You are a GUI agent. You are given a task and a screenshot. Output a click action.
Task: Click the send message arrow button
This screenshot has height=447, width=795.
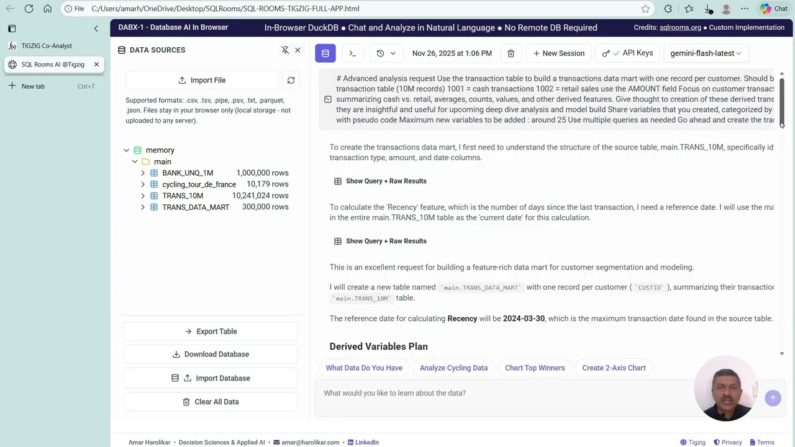click(x=773, y=399)
